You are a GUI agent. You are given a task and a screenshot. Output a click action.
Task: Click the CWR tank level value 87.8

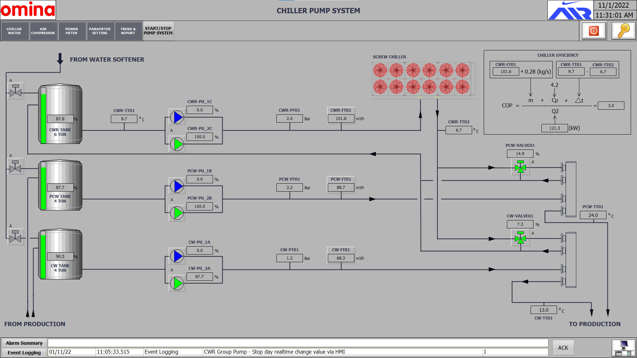(x=60, y=119)
